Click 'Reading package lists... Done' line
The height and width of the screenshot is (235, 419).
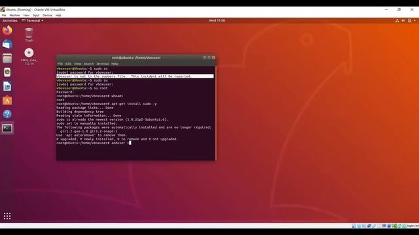click(84, 108)
